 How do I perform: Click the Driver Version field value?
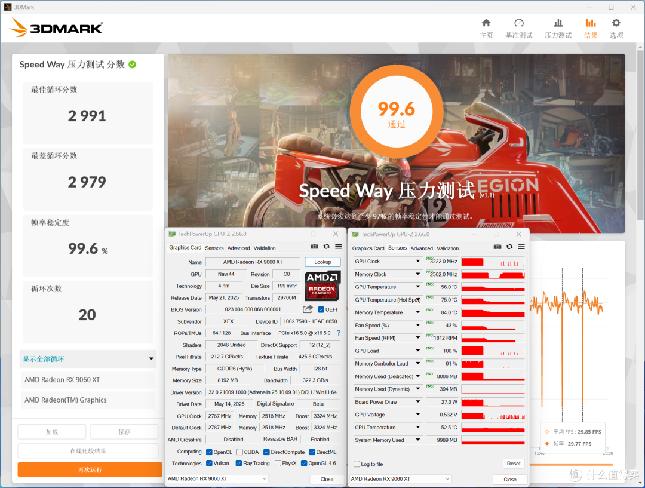click(x=272, y=392)
